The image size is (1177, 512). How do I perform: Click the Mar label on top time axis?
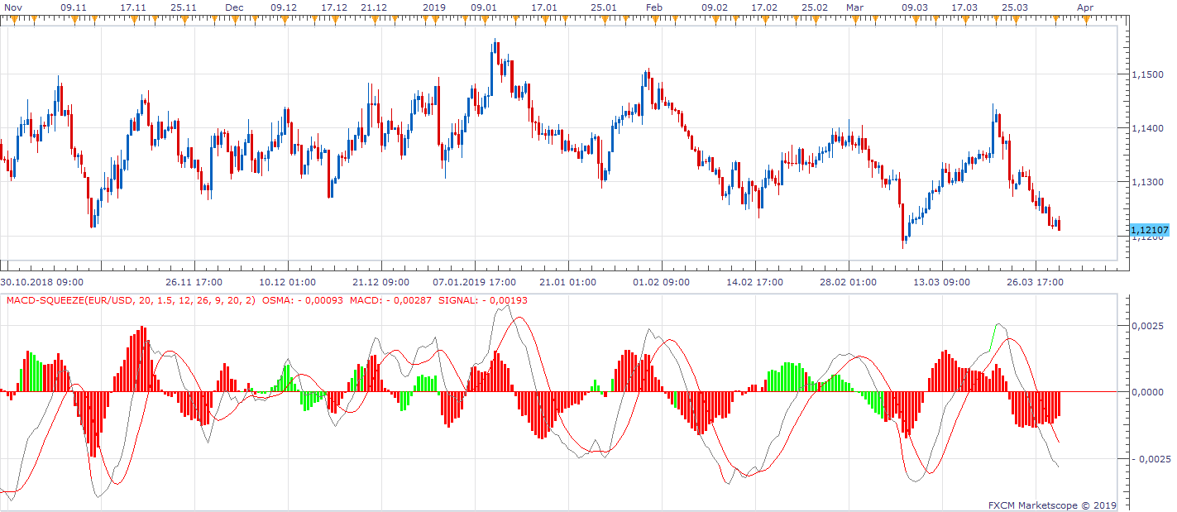pyautogui.click(x=854, y=7)
